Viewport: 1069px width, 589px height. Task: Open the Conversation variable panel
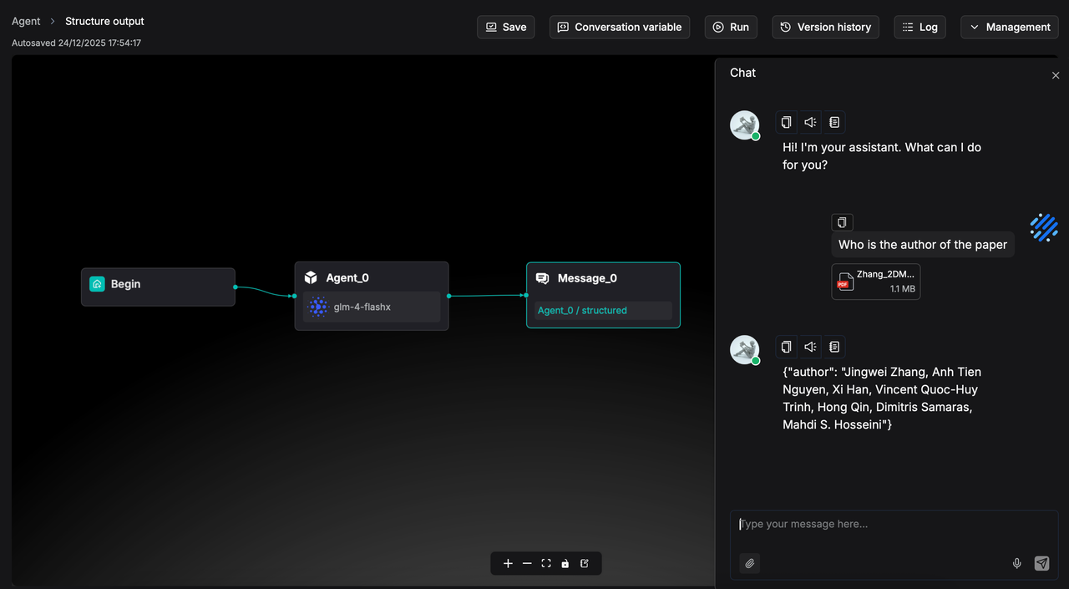(x=619, y=27)
